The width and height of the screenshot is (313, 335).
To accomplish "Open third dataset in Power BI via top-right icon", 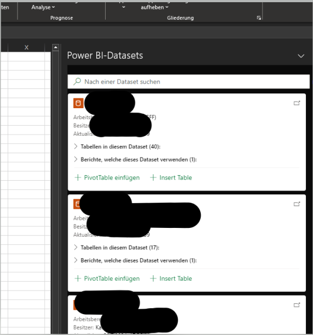I will click(296, 305).
